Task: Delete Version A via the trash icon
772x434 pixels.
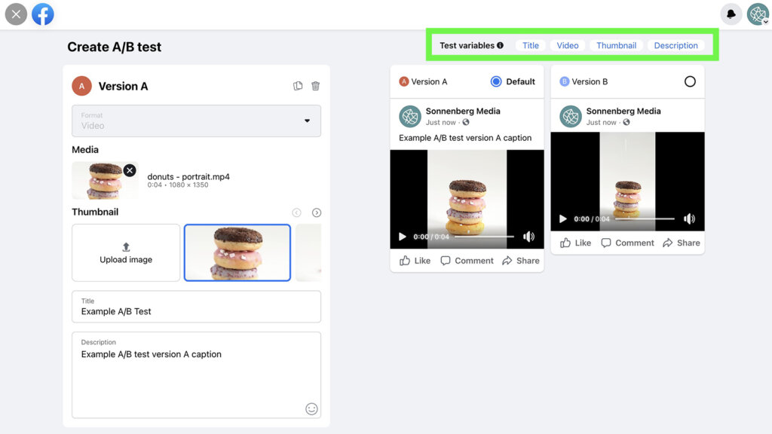Action: click(315, 86)
